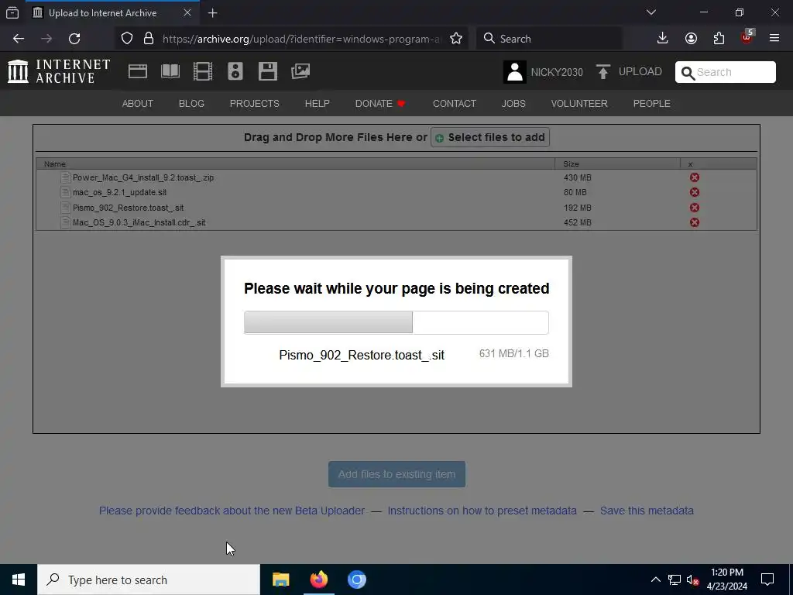Open the VOLUNTEER menu item
The height and width of the screenshot is (595, 793).
pyautogui.click(x=579, y=104)
